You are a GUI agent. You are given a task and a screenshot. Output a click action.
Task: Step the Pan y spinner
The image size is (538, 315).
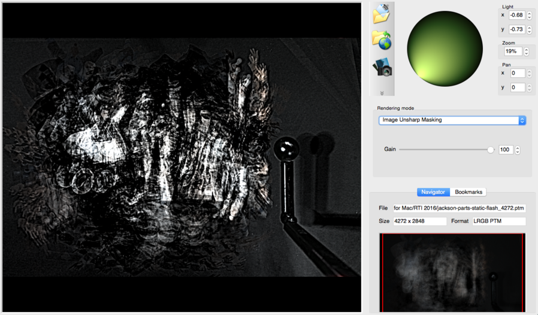click(530, 87)
